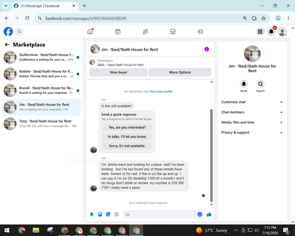Go back in browser history
Screen dimensions: 295x236
(6, 18)
